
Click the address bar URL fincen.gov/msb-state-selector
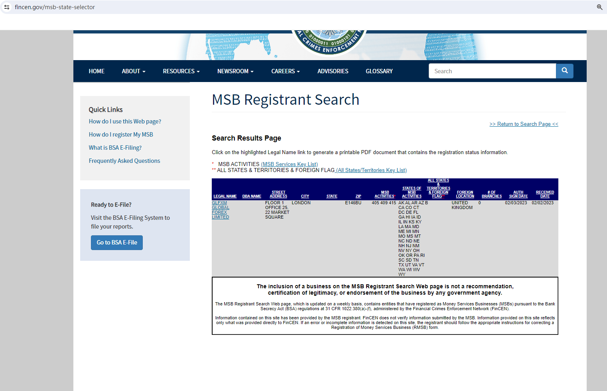[55, 7]
